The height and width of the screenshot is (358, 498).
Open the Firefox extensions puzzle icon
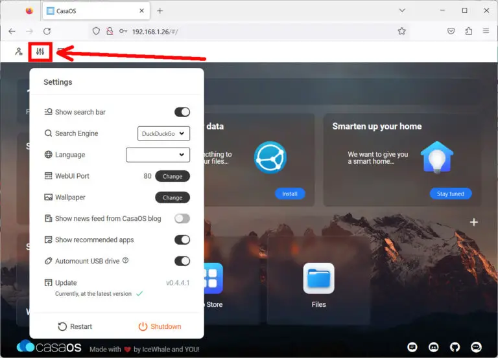click(468, 31)
